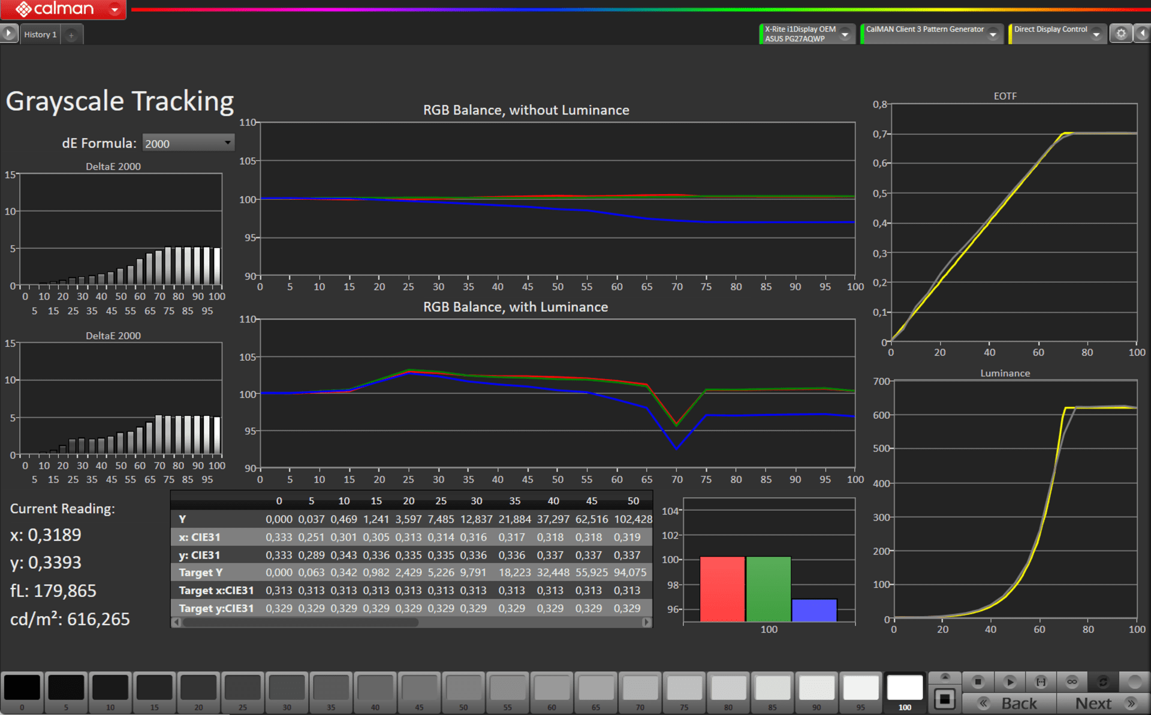
Task: Click the infinity continuous read icon
Action: [x=1072, y=682]
